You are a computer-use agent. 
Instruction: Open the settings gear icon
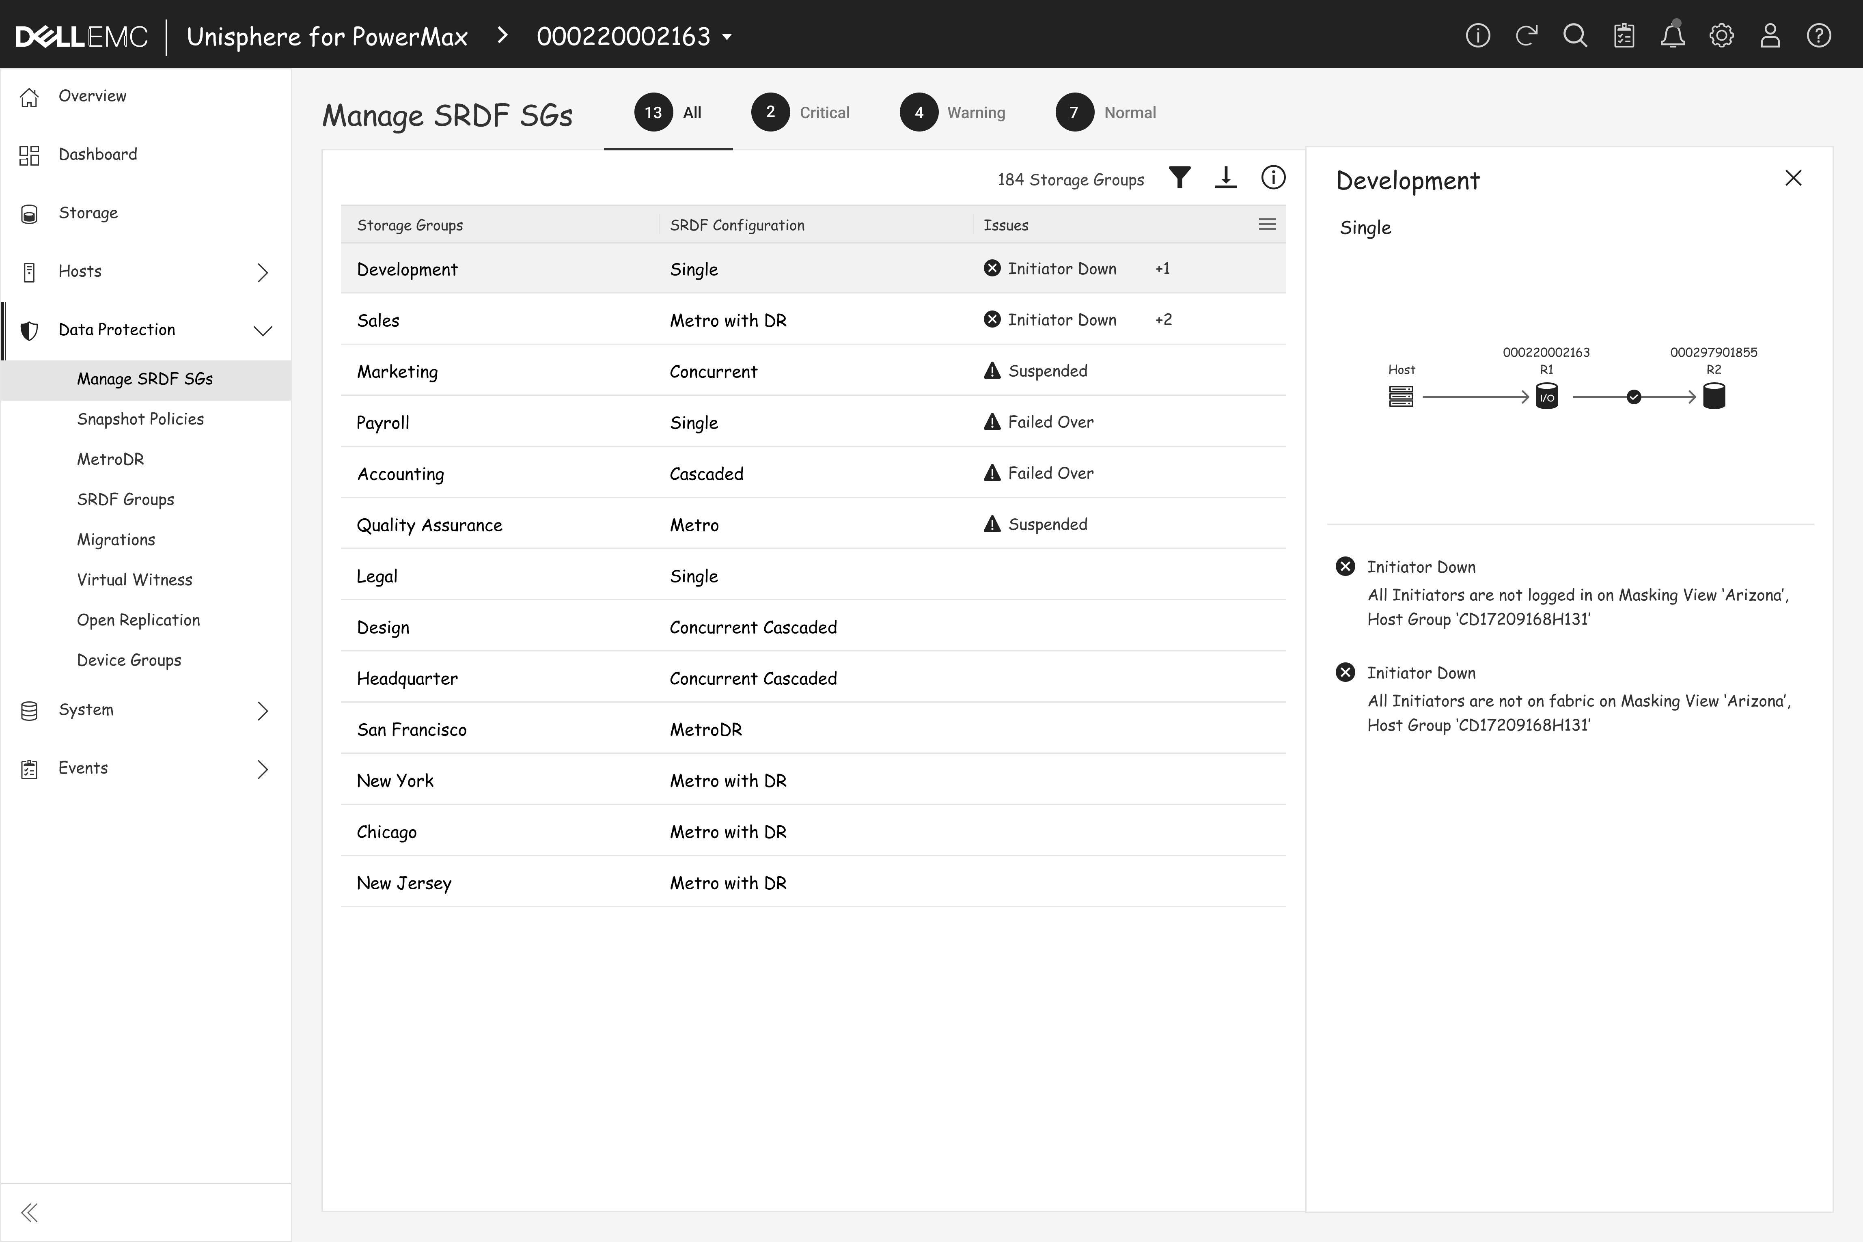tap(1721, 36)
